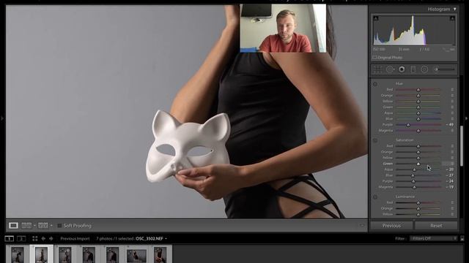This screenshot has height=263, width=469.
Task: Switch to Loupe view mode
Action: pos(13,226)
